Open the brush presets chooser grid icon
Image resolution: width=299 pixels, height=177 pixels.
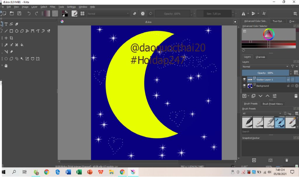[x=82, y=13]
